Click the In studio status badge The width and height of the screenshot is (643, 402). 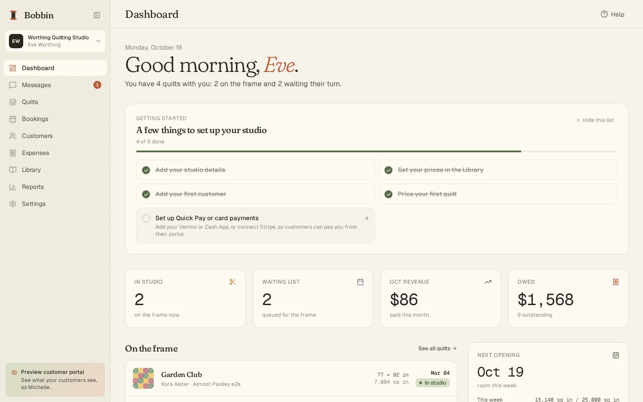tap(433, 383)
